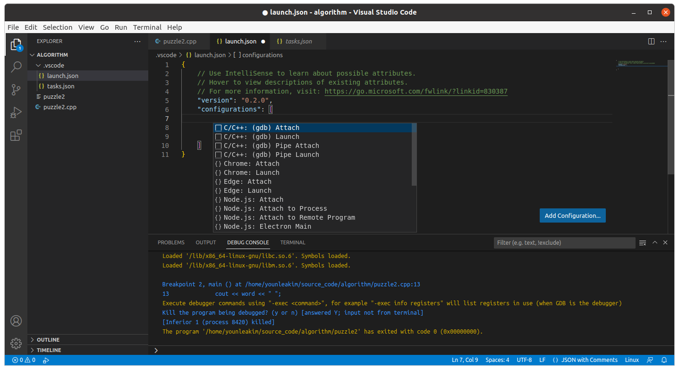
Task: Switch to the TERMINAL panel tab
Action: (x=293, y=242)
